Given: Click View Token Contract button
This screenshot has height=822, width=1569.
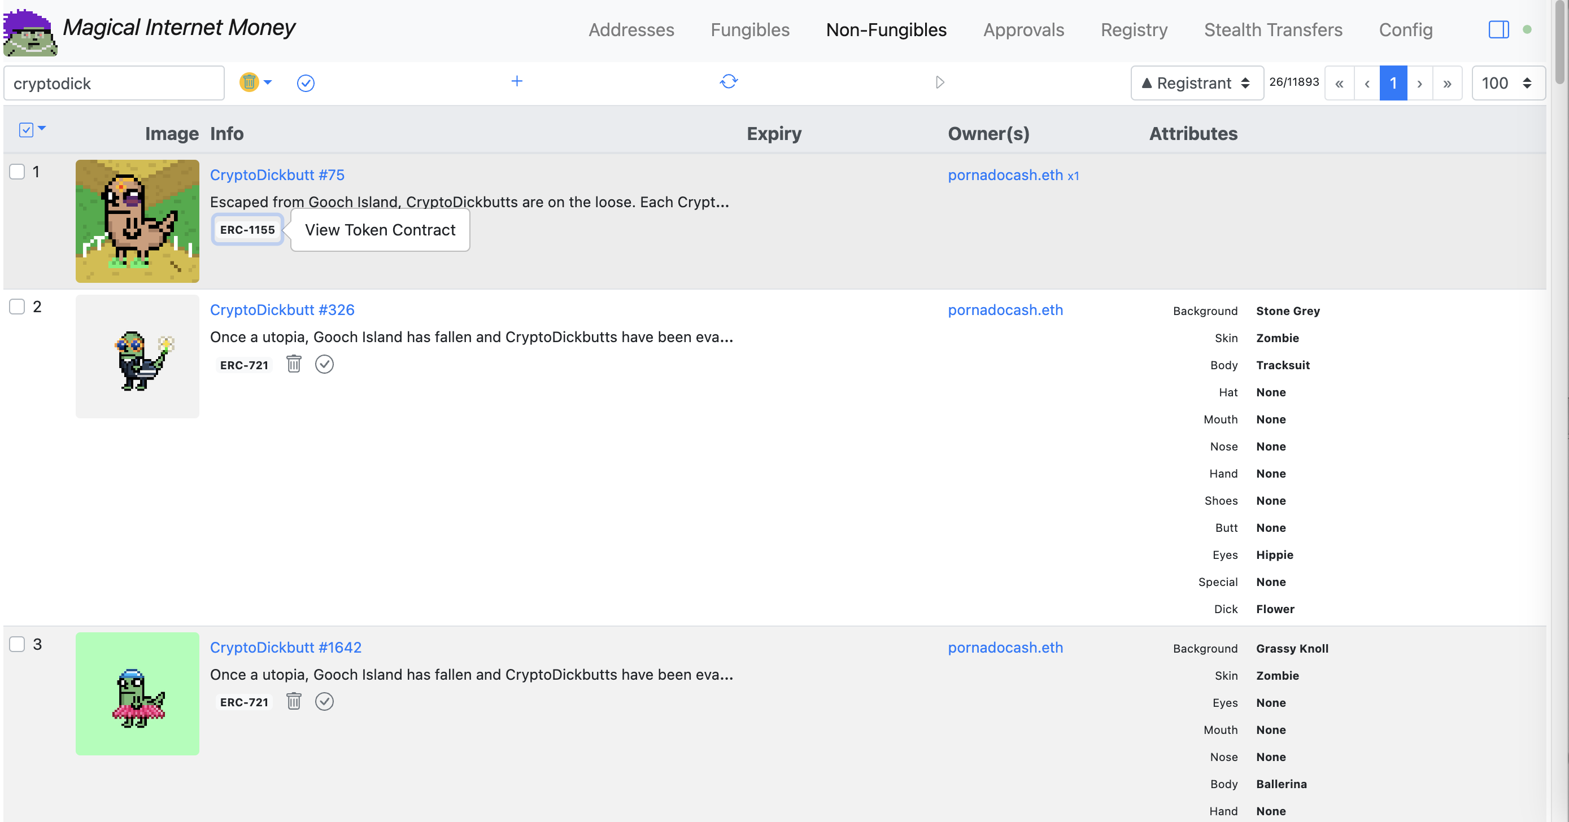Looking at the screenshot, I should point(381,229).
